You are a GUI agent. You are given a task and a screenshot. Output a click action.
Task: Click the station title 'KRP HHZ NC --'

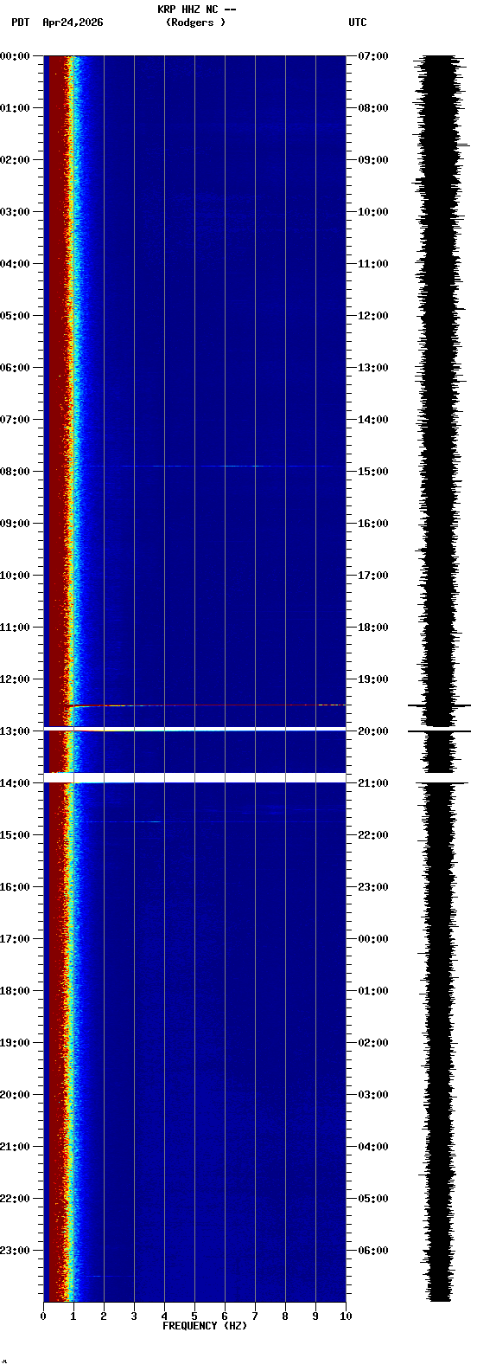pyautogui.click(x=196, y=10)
